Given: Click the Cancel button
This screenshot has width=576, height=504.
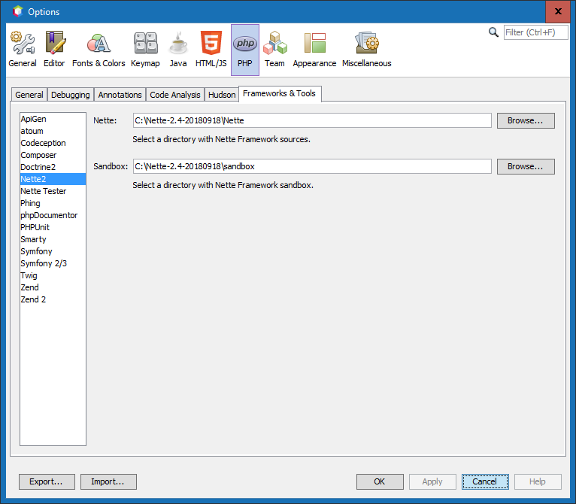Looking at the screenshot, I should point(485,481).
